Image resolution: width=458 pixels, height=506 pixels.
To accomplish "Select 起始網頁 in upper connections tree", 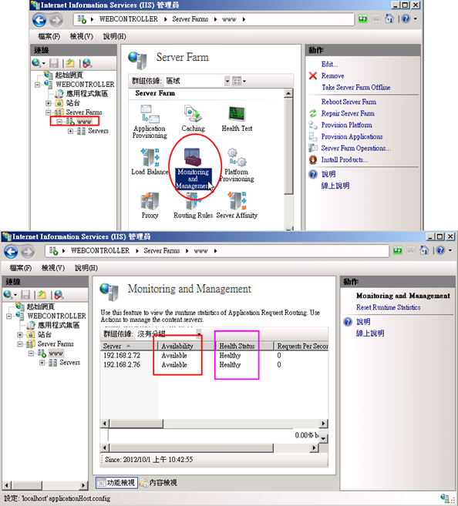I will (x=69, y=75).
